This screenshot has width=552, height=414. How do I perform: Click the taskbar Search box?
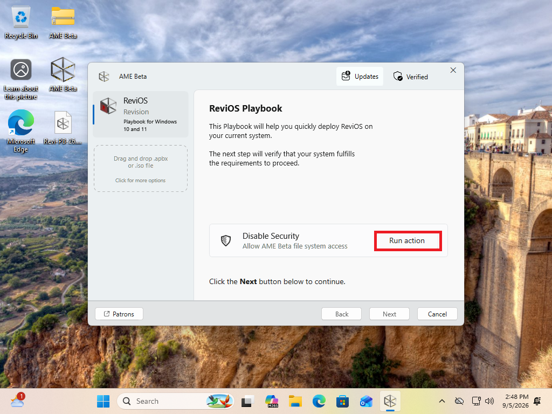175,401
